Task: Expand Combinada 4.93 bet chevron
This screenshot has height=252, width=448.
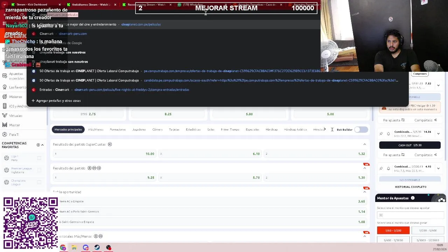Action: 438,168
